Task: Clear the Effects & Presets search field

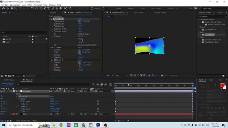Action: pyautogui.click(x=226, y=17)
